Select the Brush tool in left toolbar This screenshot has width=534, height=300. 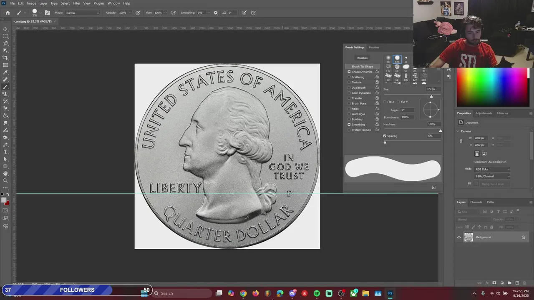[5, 87]
